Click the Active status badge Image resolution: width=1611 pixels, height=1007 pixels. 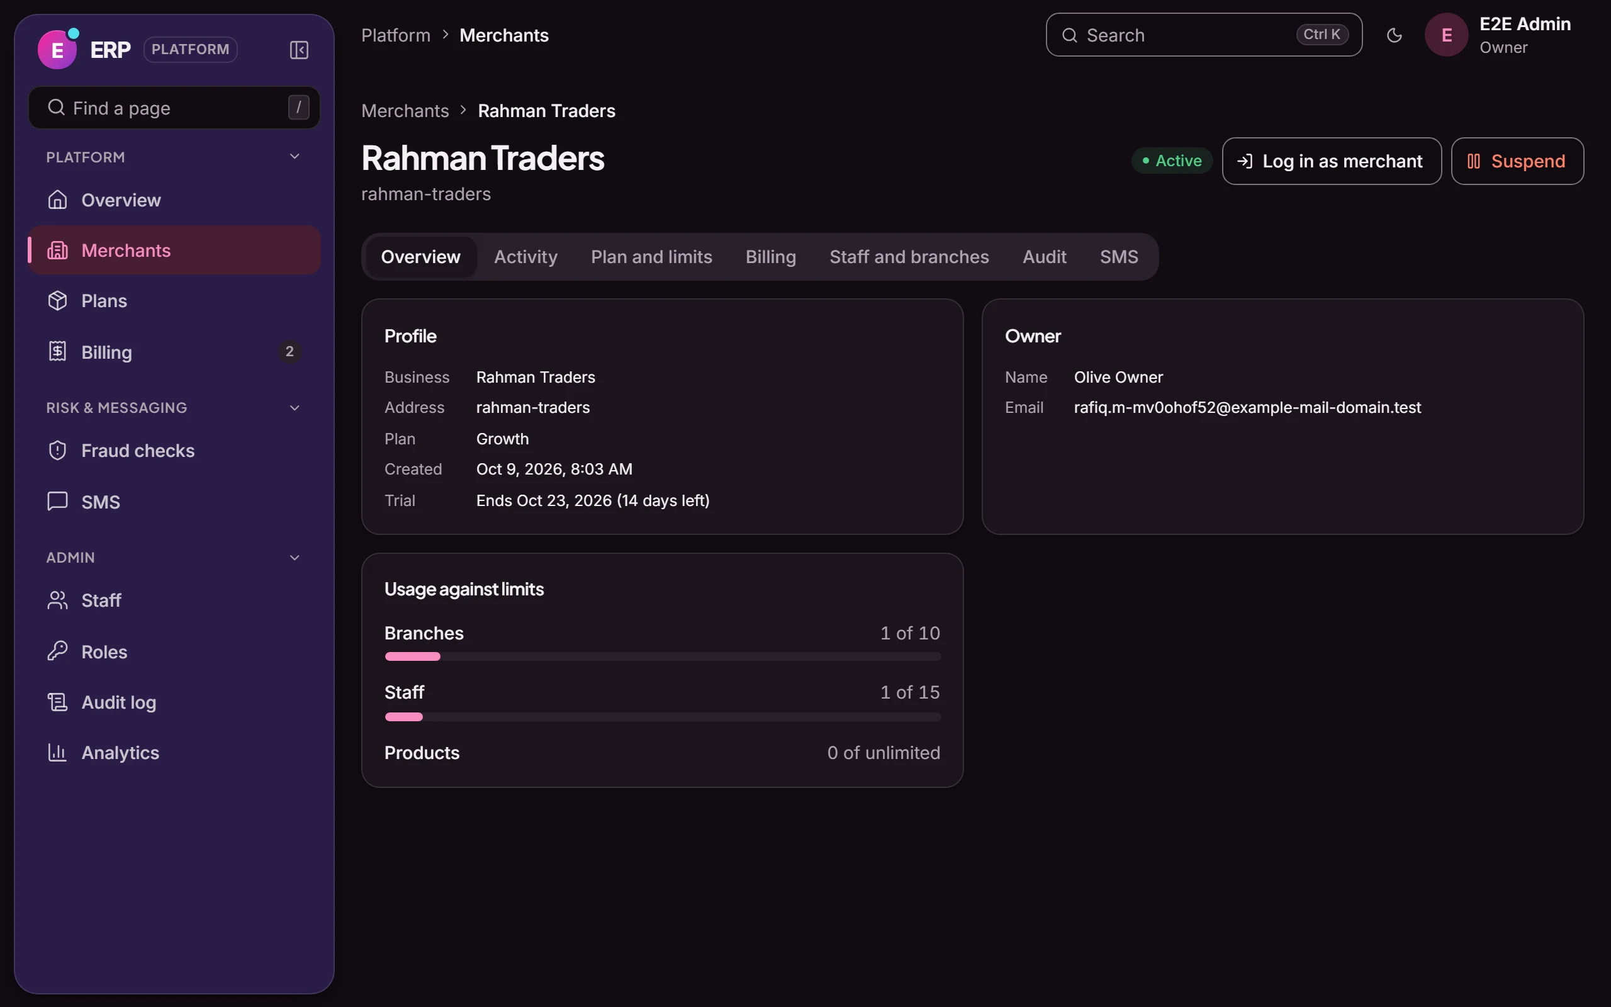1172,161
